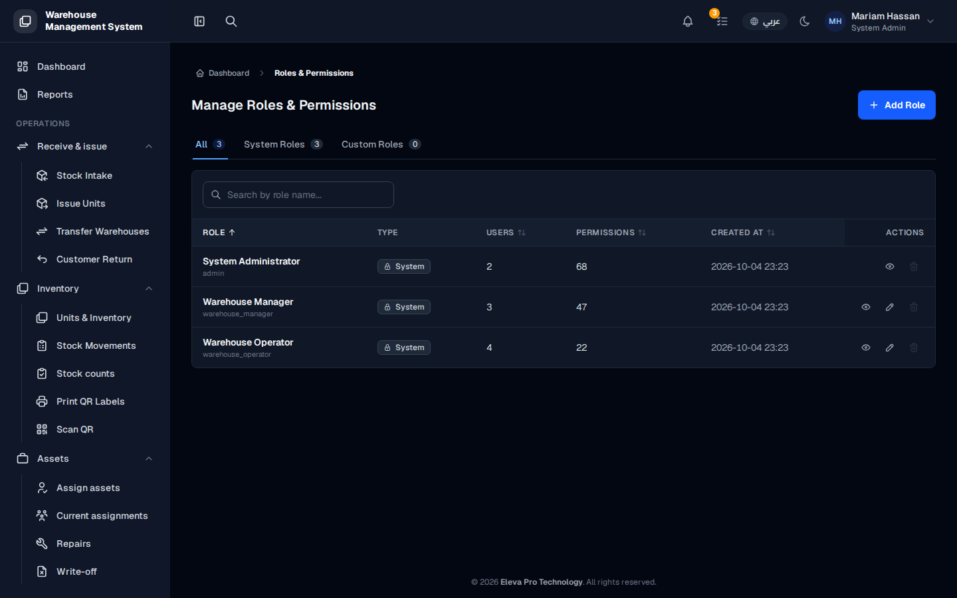Open Reports in the sidebar
Screen dimensions: 957x598
point(85,94)
